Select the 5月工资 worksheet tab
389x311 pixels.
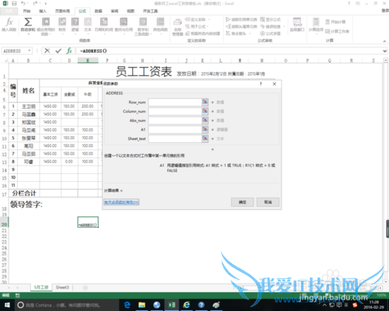pos(41,287)
